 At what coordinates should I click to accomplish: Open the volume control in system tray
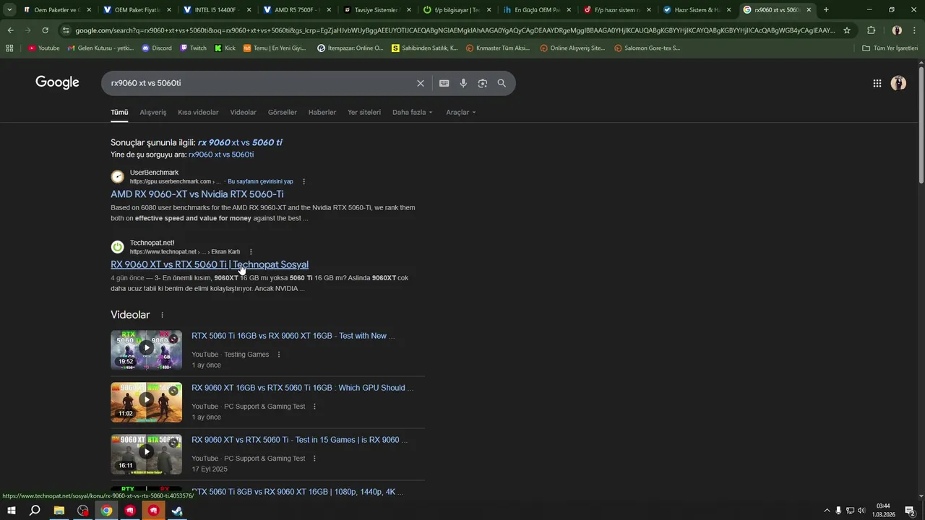click(x=862, y=511)
